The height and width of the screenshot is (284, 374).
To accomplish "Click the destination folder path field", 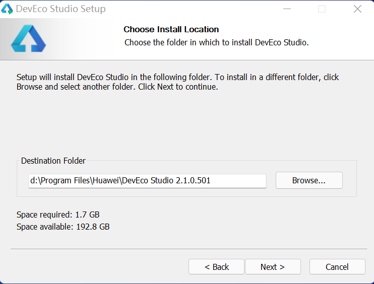I will [147, 180].
